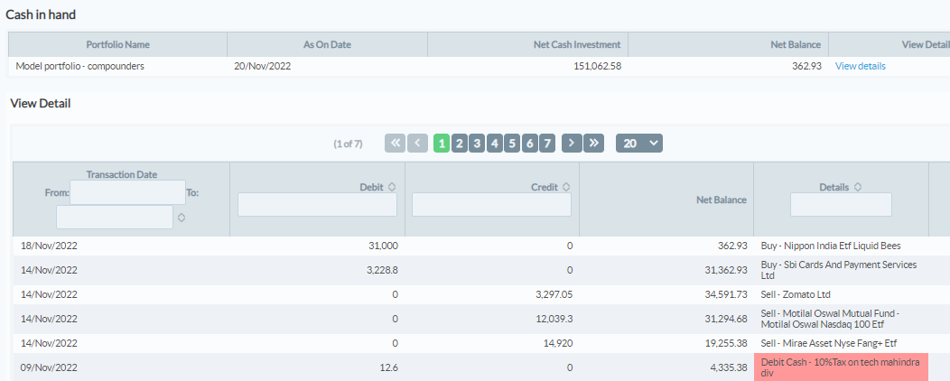
Task: Click Portfolio Name column header
Action: click(x=118, y=44)
